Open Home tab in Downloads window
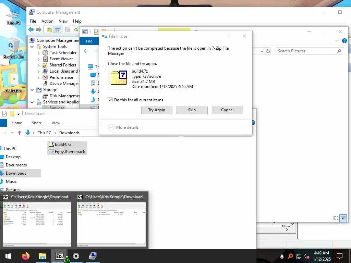The image size is (351, 263). coord(17,123)
